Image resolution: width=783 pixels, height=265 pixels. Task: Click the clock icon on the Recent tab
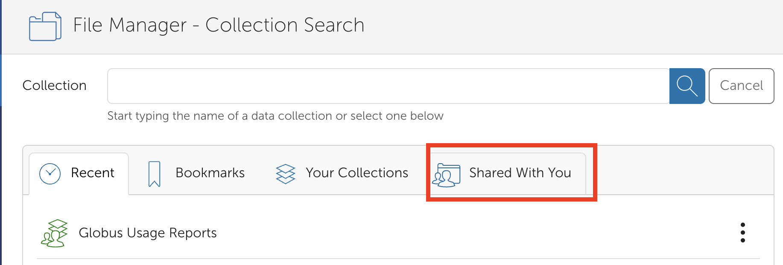[x=50, y=173]
